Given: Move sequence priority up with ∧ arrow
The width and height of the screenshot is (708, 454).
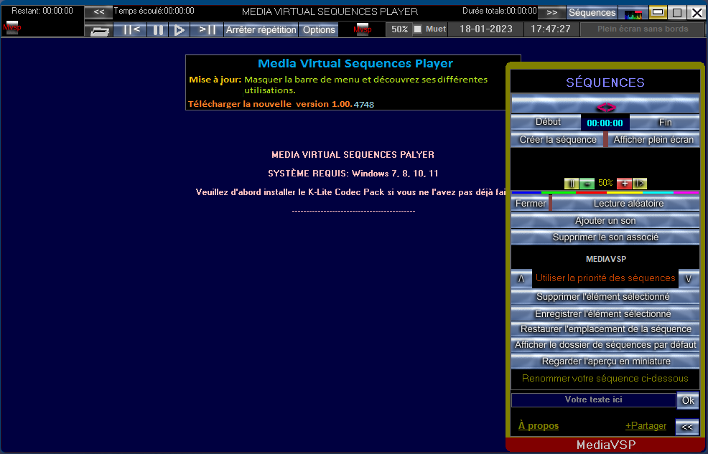Looking at the screenshot, I should coord(521,278).
